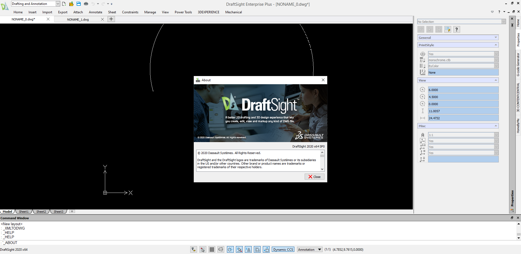Screen dimensions: 521x254
Task: Click the DraftSight logo application button
Action: 5,6
